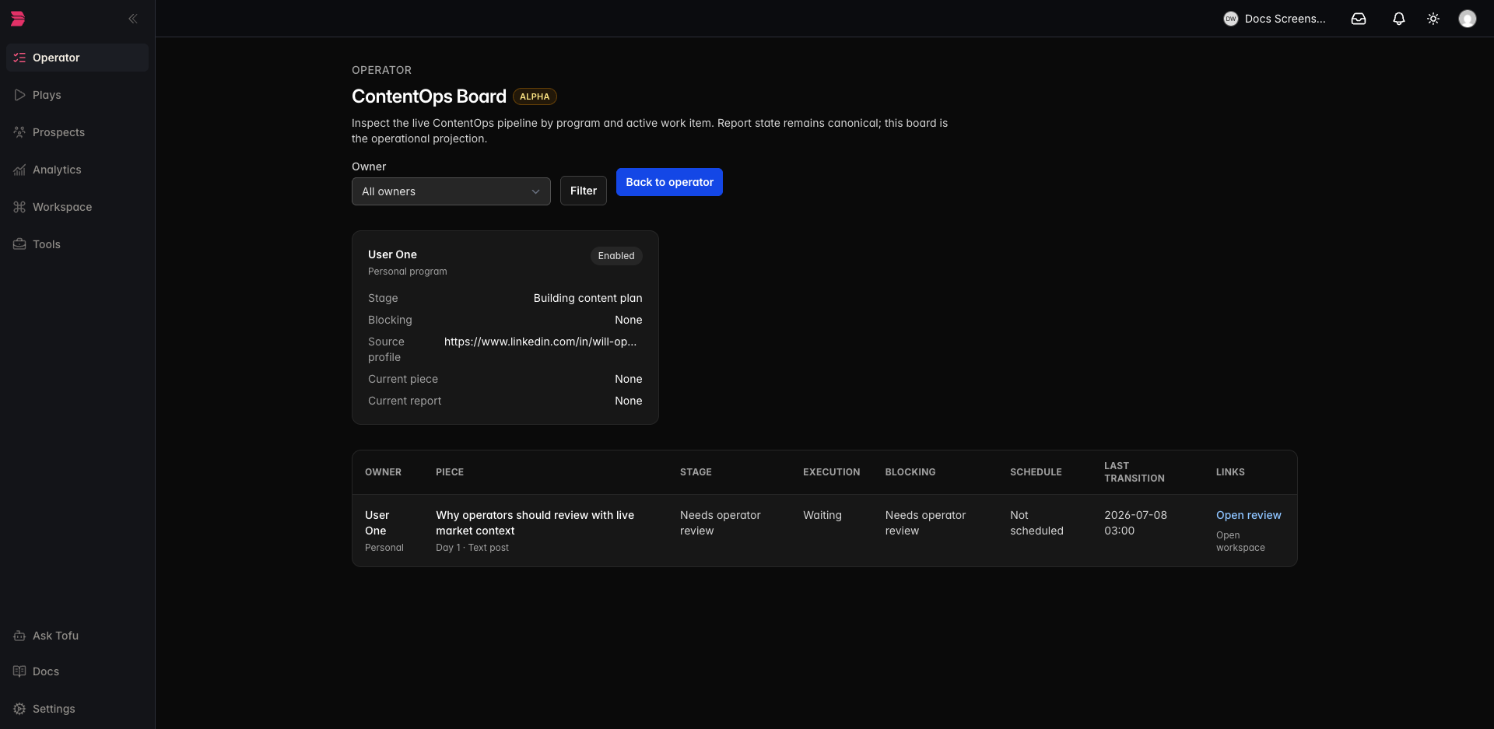Click Building content plan stage value
This screenshot has width=1494, height=729.
[587, 298]
